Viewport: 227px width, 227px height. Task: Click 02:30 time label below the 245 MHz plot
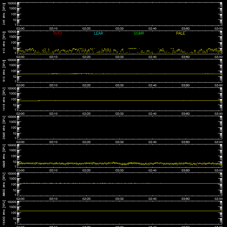coord(119,29)
